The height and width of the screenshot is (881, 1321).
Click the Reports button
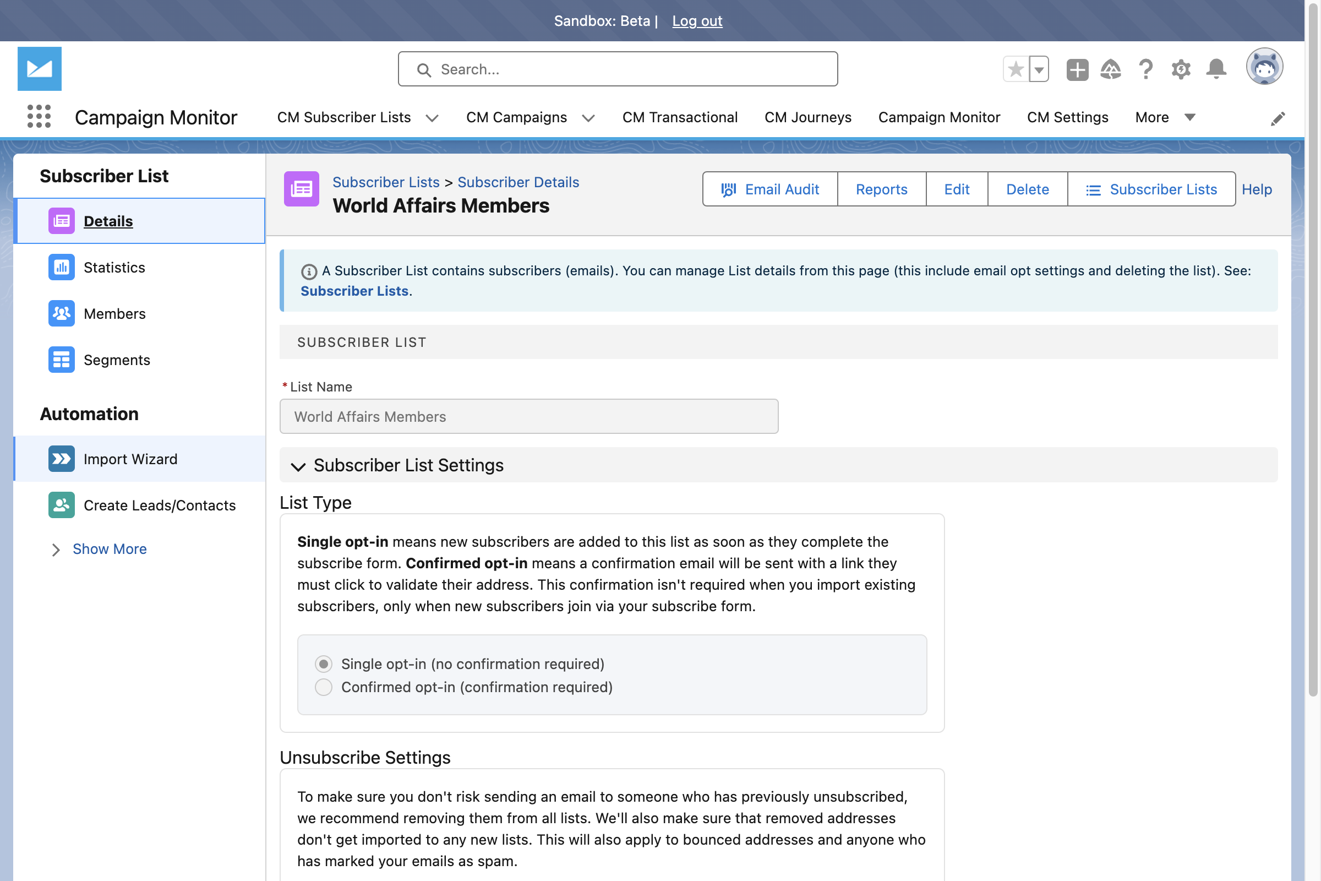pos(881,189)
